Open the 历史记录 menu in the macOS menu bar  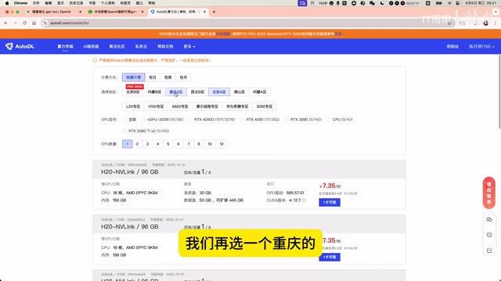coord(76,3)
